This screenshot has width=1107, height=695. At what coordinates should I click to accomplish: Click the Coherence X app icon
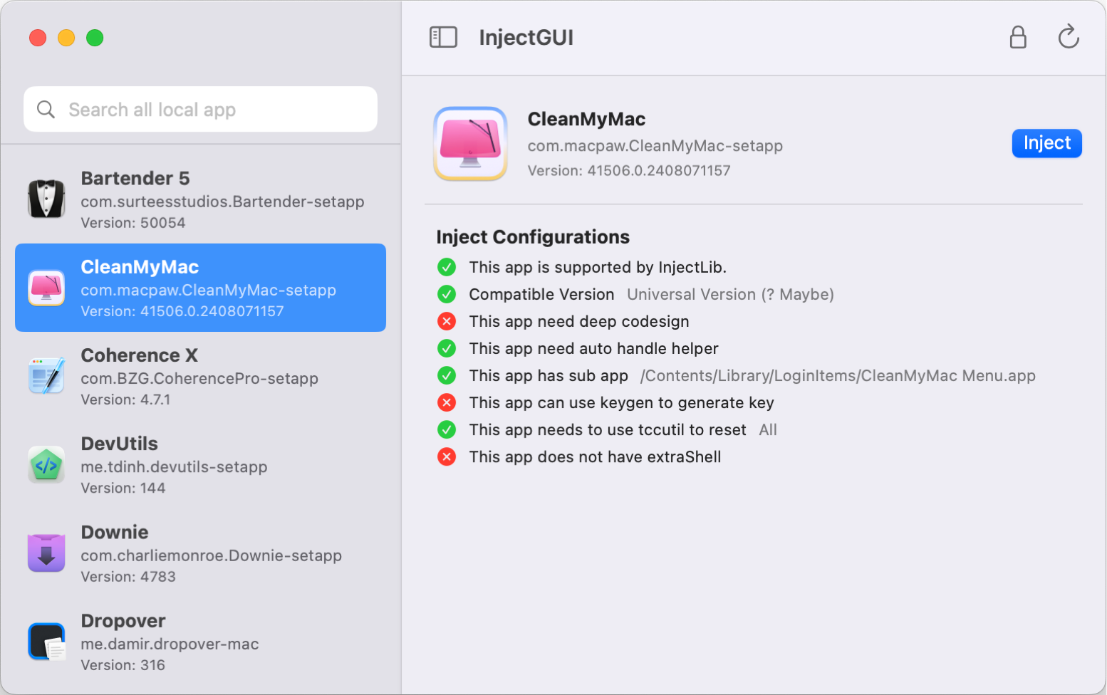click(x=46, y=377)
